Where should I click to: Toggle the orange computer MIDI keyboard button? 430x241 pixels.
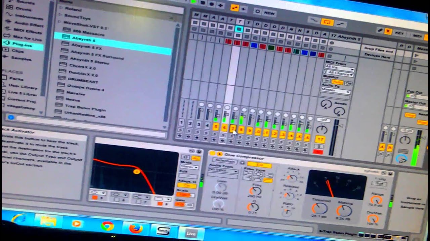(x=388, y=31)
